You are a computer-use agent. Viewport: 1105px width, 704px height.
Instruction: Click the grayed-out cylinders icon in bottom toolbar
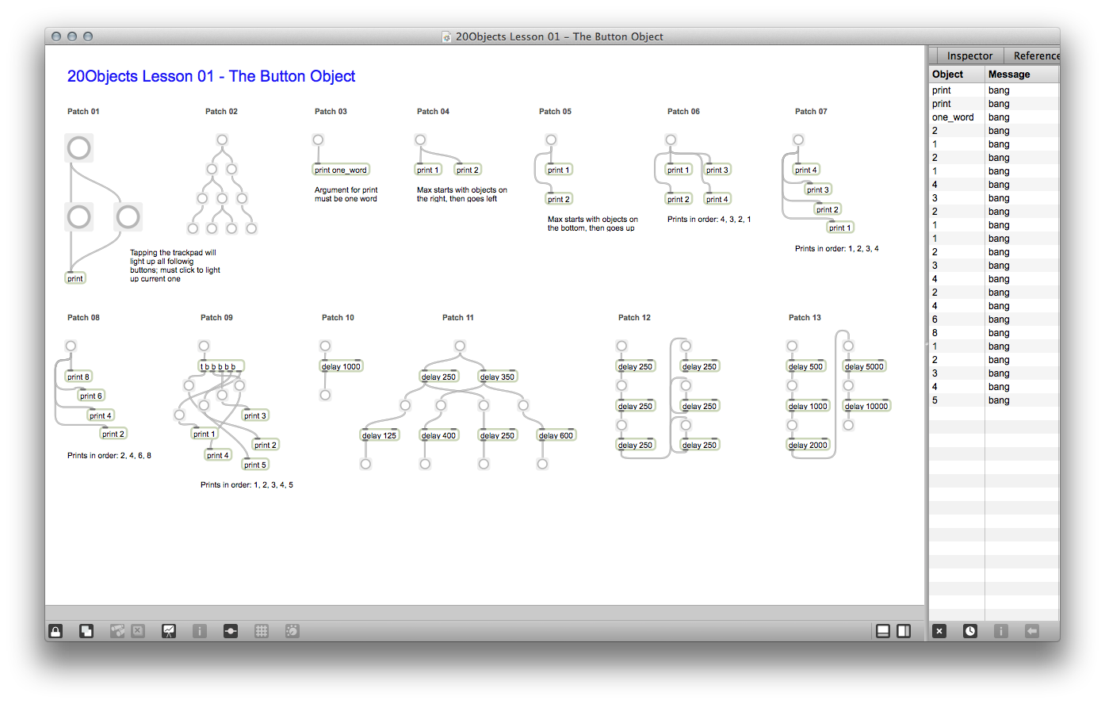(117, 631)
